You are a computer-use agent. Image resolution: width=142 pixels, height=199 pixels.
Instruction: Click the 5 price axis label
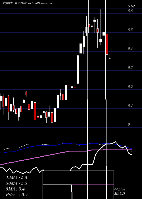129,125
